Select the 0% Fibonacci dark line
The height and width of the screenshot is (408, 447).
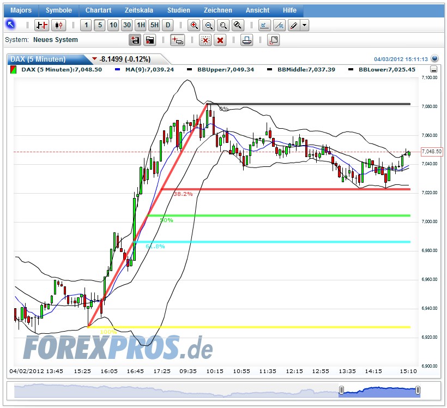pyautogui.click(x=309, y=104)
